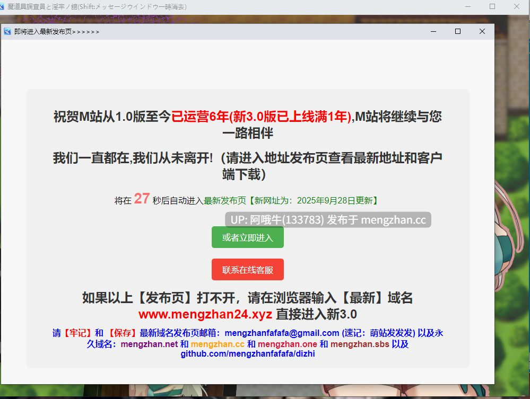Maximize the background 魔道具調査員 game window
This screenshot has width=530, height=399.
pos(492,6)
